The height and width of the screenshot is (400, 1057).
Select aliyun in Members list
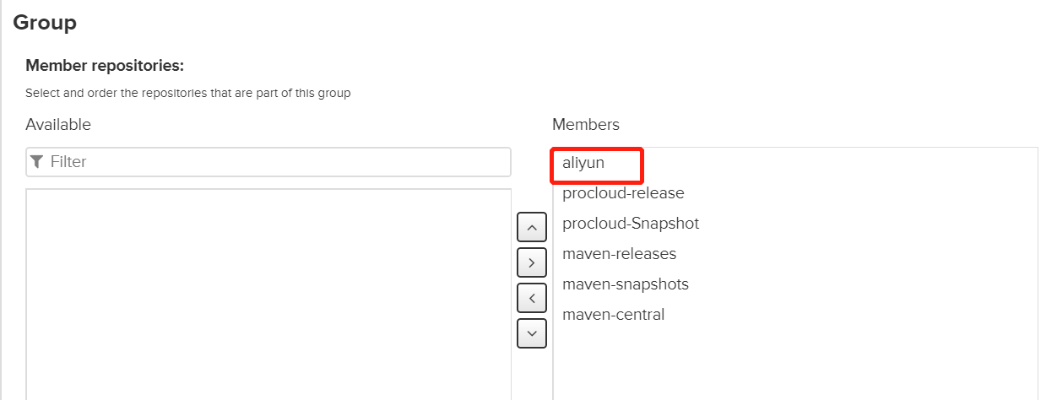click(x=583, y=163)
